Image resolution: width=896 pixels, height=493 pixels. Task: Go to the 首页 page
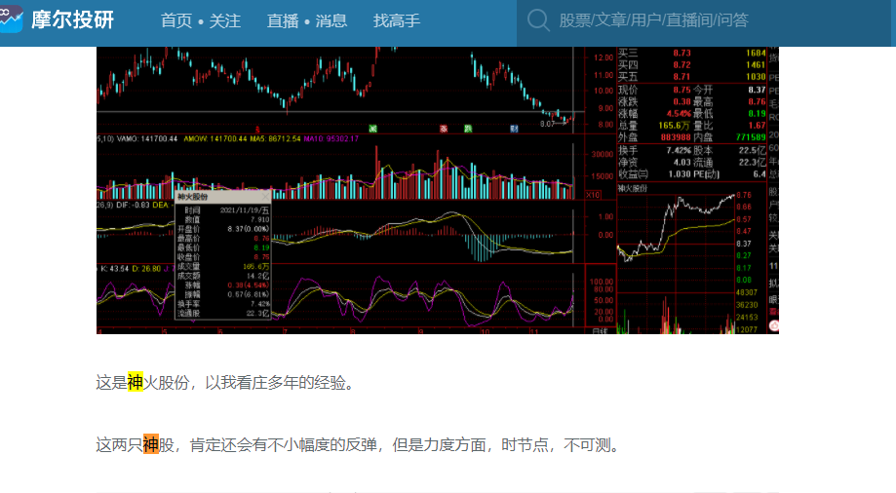tap(176, 21)
